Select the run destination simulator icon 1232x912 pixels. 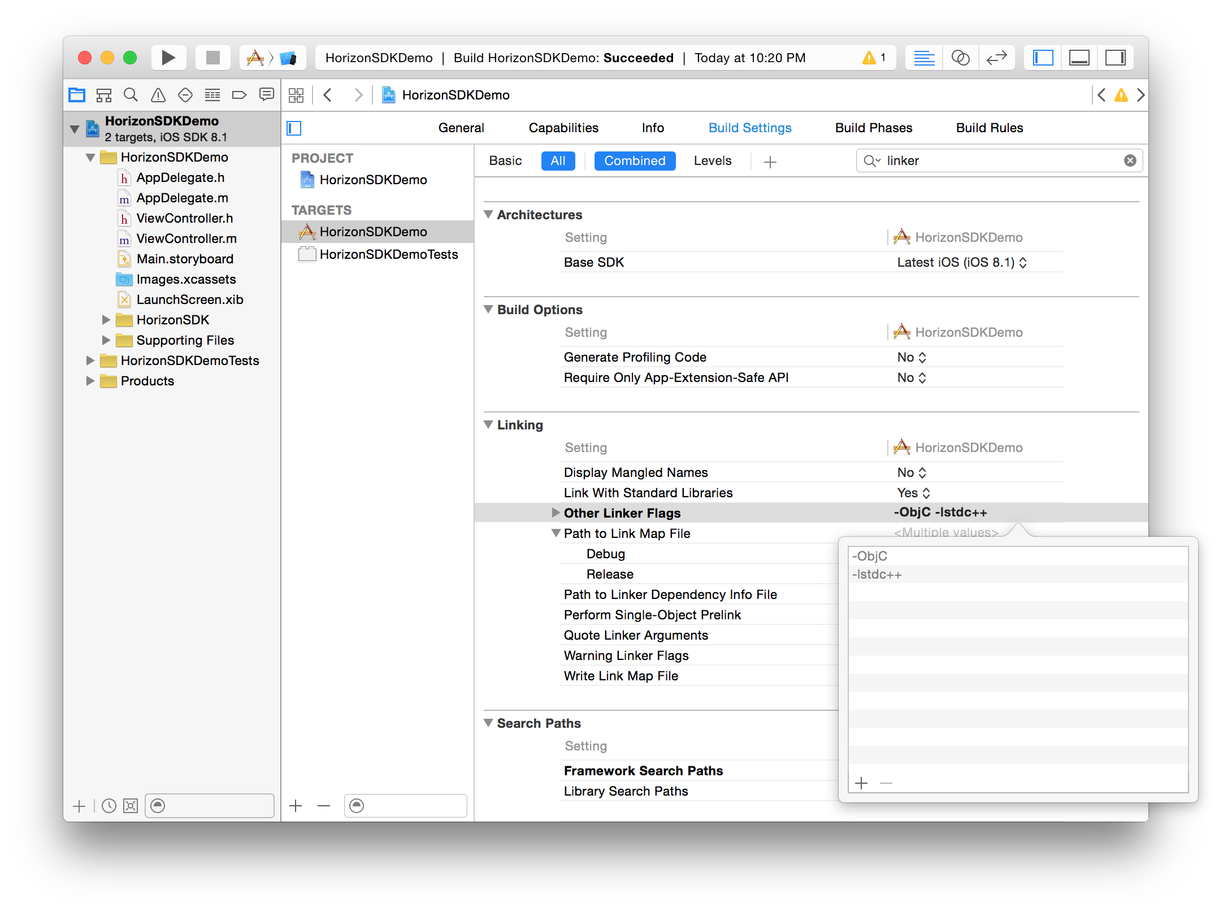288,58
